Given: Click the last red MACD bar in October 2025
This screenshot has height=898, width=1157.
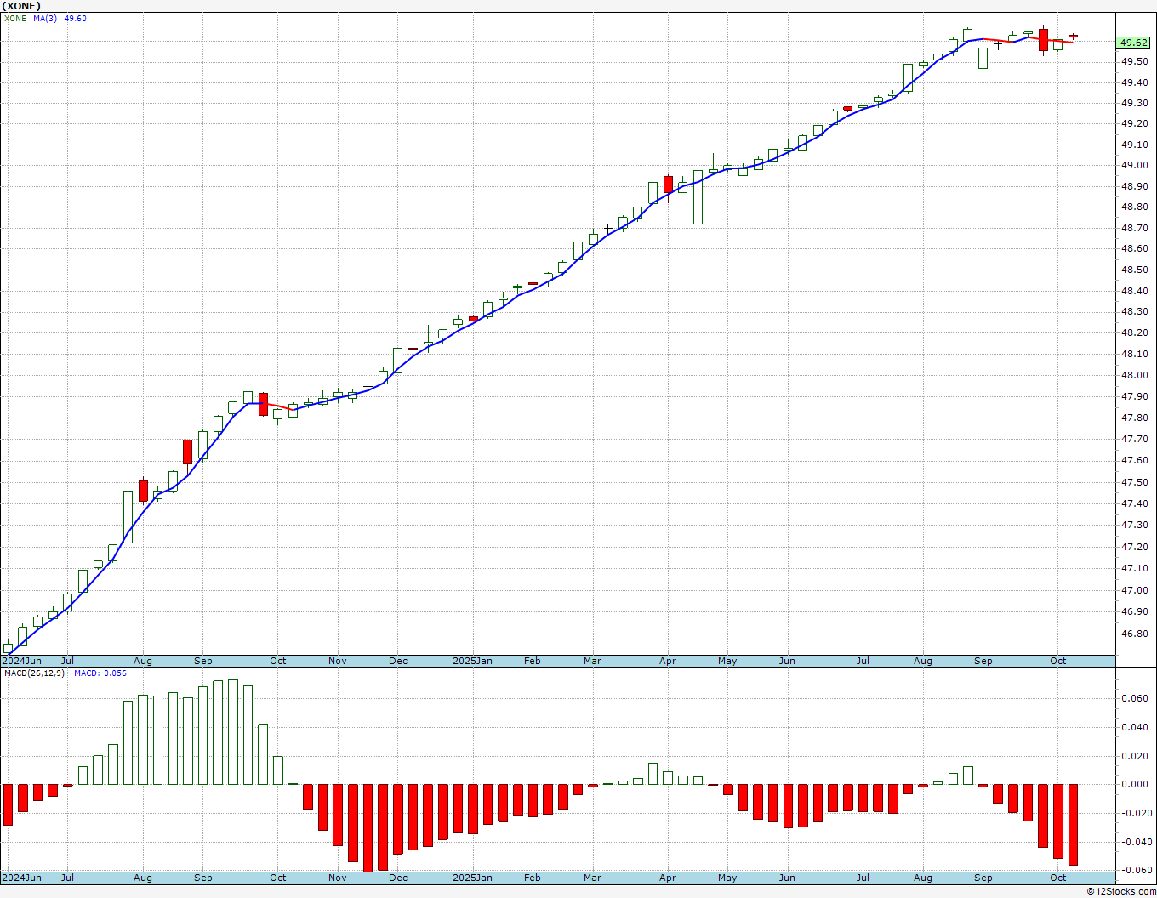Looking at the screenshot, I should click(x=1073, y=825).
